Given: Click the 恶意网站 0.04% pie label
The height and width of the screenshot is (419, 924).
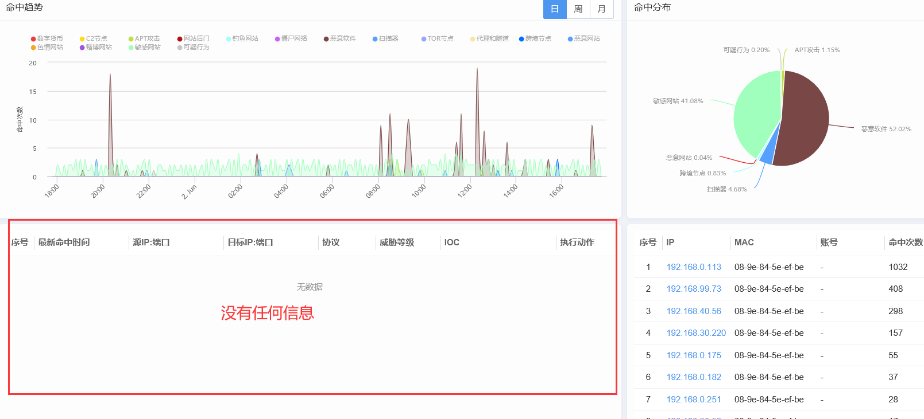Looking at the screenshot, I should [x=689, y=158].
